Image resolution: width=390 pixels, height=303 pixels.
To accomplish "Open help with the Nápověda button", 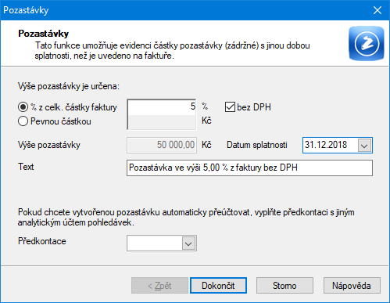I will (352, 286).
